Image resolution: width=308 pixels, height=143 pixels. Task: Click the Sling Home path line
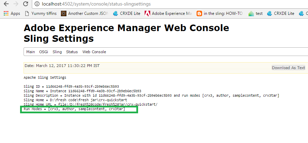(x=75, y=100)
